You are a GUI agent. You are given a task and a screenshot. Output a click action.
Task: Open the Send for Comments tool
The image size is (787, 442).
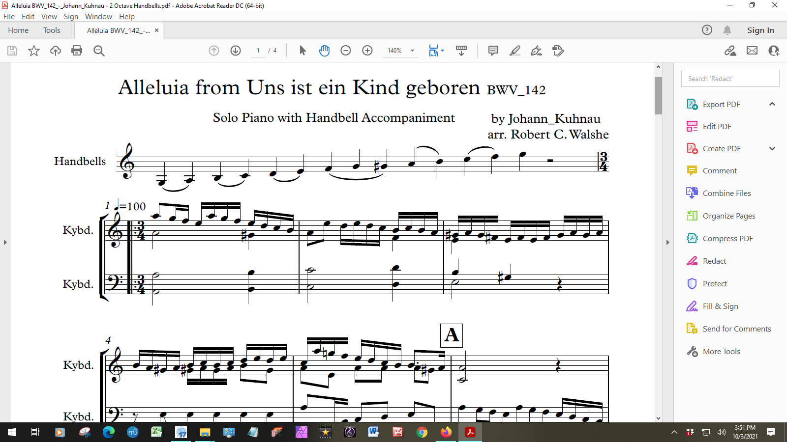click(x=737, y=329)
